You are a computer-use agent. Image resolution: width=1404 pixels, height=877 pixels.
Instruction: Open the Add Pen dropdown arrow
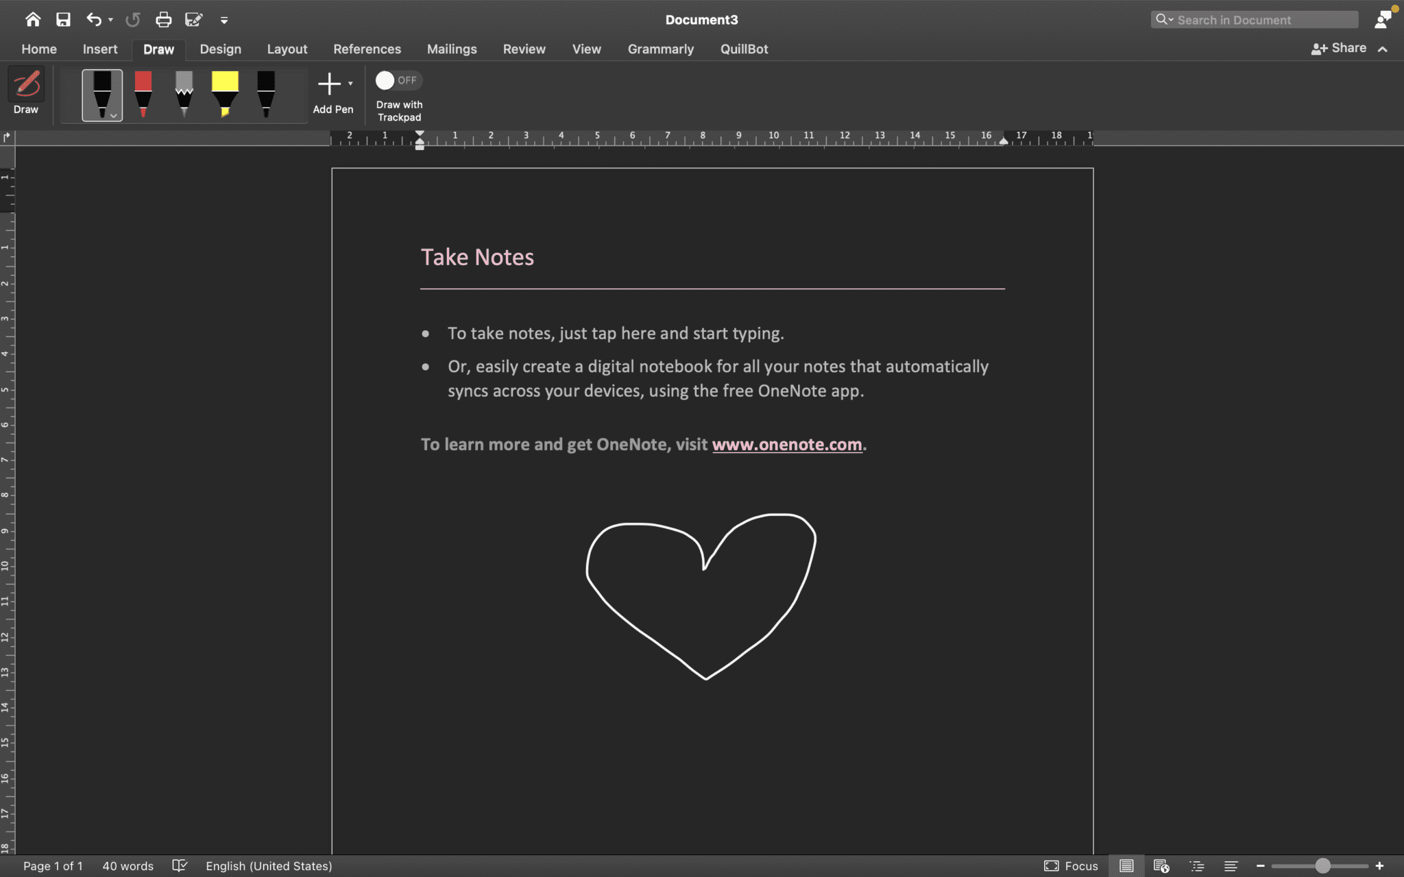point(350,82)
